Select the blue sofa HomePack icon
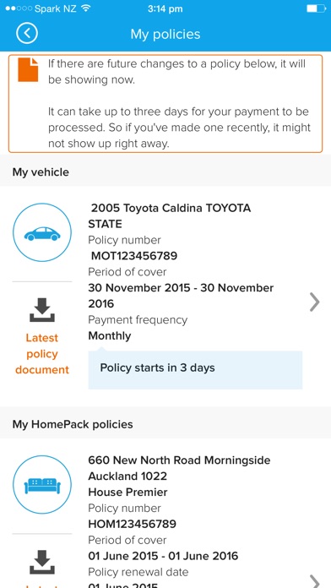The image size is (331, 588). [42, 484]
